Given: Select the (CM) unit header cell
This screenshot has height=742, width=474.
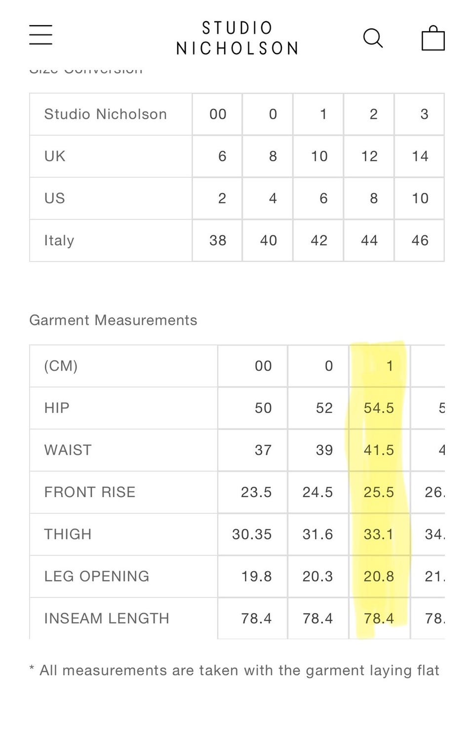Looking at the screenshot, I should 61,366.
